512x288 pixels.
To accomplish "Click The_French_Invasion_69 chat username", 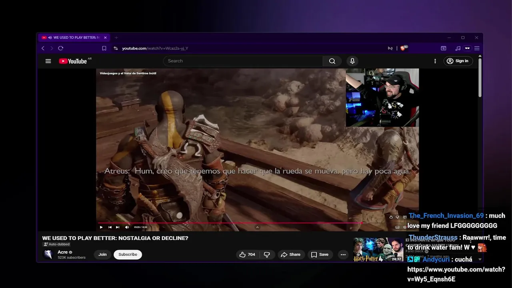I will (x=446, y=216).
